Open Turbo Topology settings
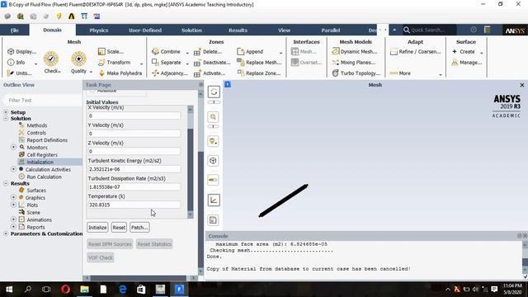This screenshot has width=528, height=297. [356, 73]
